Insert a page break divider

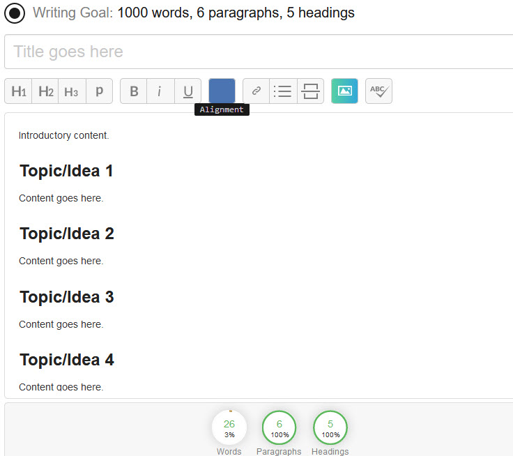tap(310, 91)
